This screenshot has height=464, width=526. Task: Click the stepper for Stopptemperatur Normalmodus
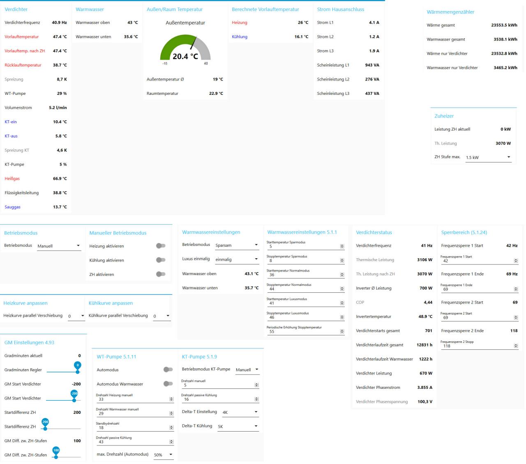342,289
